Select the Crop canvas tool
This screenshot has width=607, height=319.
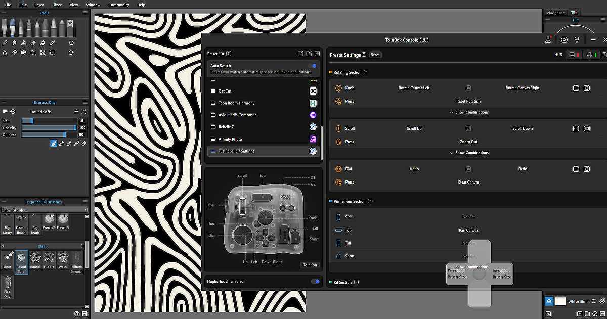(52, 53)
